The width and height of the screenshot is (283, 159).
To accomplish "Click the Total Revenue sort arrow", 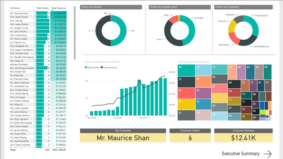I will tap(52, 10).
